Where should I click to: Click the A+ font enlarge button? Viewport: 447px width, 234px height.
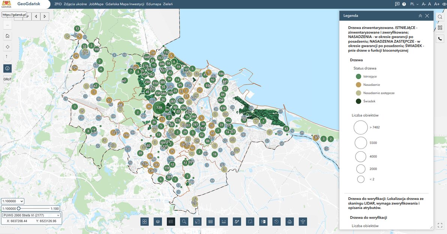pyautogui.click(x=437, y=4)
